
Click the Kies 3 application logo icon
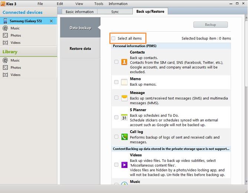click(3, 4)
